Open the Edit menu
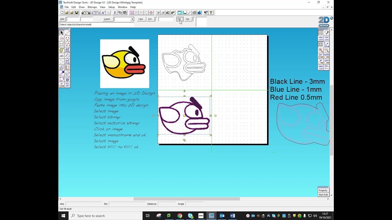Viewport: 392px width, 220px height. click(73, 7)
